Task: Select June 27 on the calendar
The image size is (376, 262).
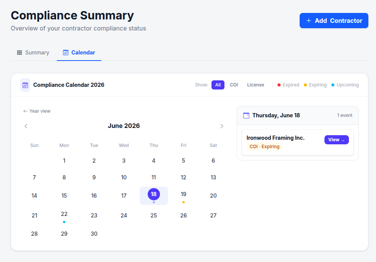Action: pyautogui.click(x=213, y=215)
